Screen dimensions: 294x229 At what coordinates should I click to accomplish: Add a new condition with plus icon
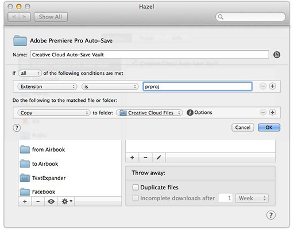273,86
